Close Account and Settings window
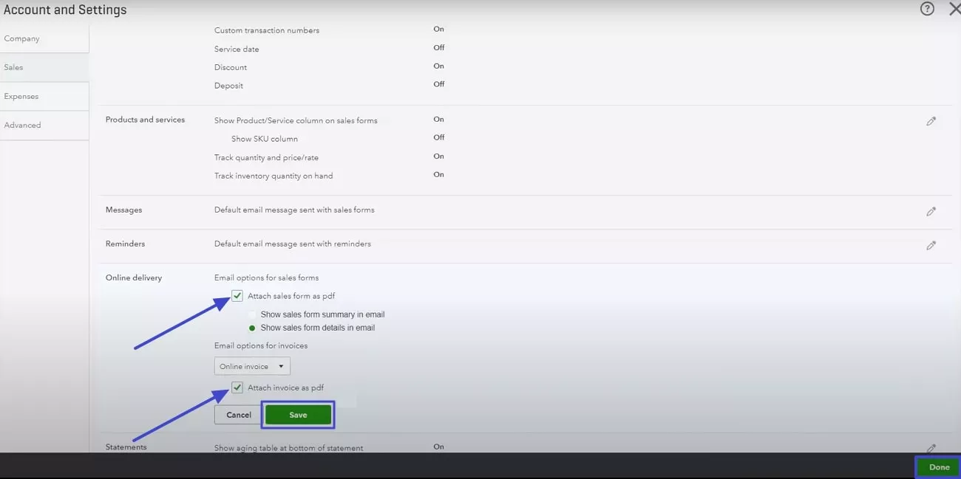 [x=954, y=10]
